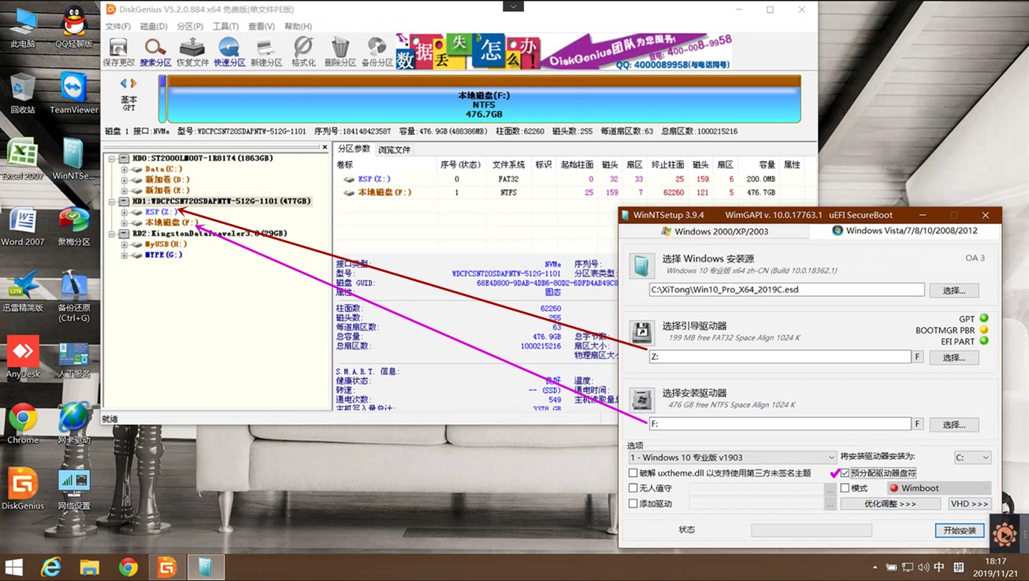Click the Windows Start button

point(14,566)
